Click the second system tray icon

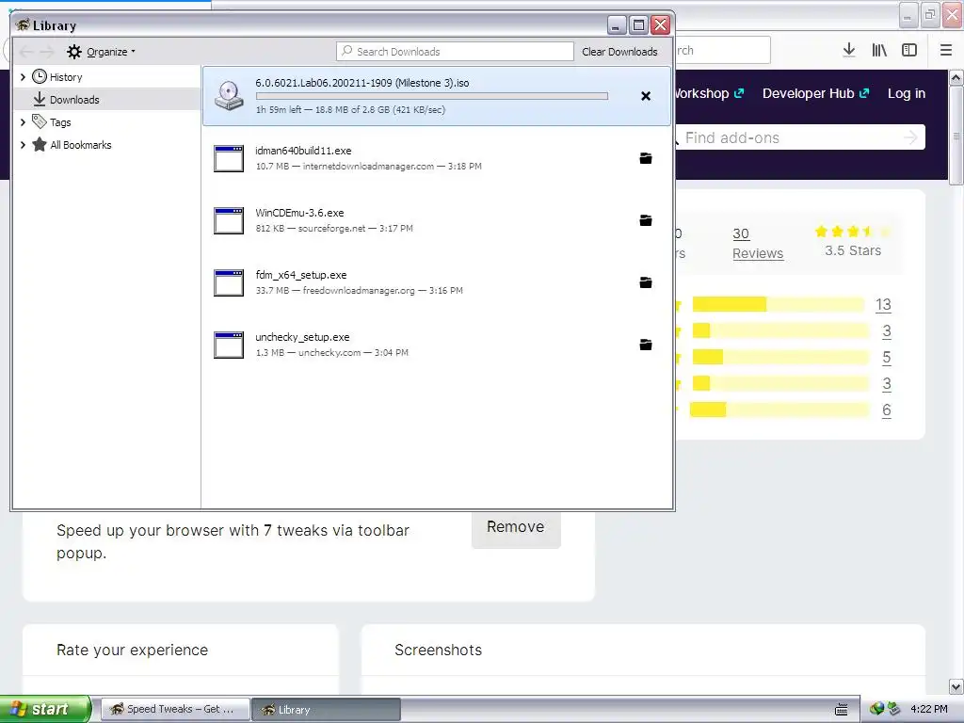pos(893,709)
